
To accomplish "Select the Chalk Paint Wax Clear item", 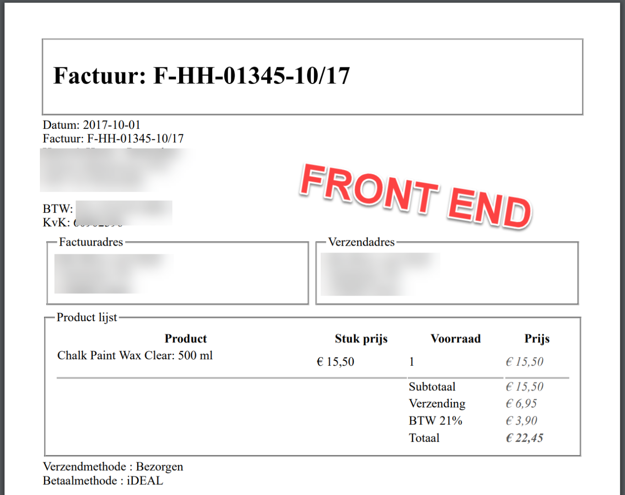I will pos(135,356).
